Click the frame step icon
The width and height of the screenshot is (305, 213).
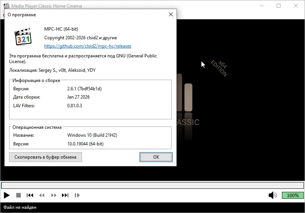(x=77, y=195)
